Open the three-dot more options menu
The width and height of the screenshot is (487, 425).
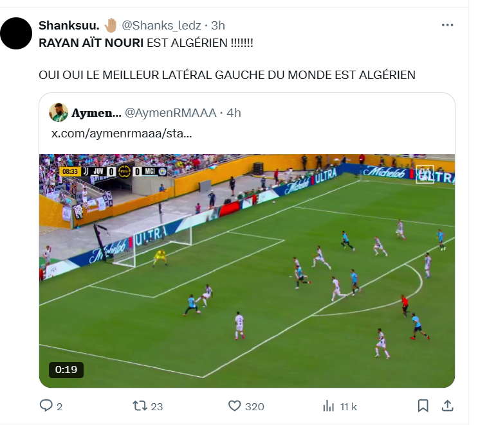click(447, 25)
